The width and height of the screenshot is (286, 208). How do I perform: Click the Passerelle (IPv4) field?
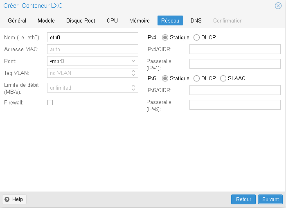coord(235,64)
